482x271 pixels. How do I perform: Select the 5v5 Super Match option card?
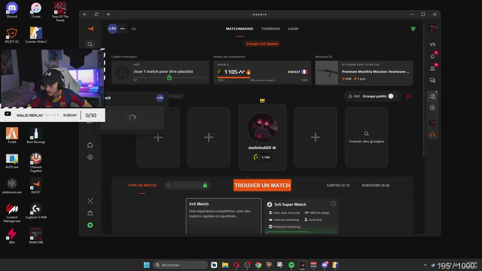click(x=302, y=216)
